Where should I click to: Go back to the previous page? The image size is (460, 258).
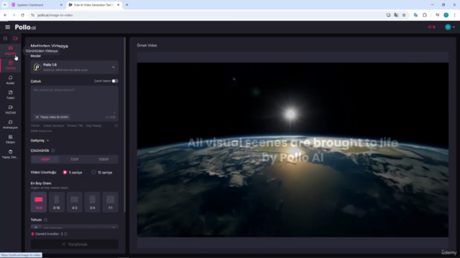coord(5,15)
